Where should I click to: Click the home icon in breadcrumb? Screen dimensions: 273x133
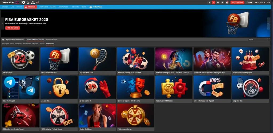(x=3, y=39)
